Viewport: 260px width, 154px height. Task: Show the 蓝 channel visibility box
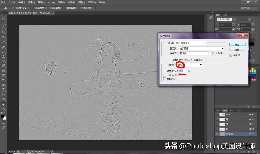[x=217, y=129]
